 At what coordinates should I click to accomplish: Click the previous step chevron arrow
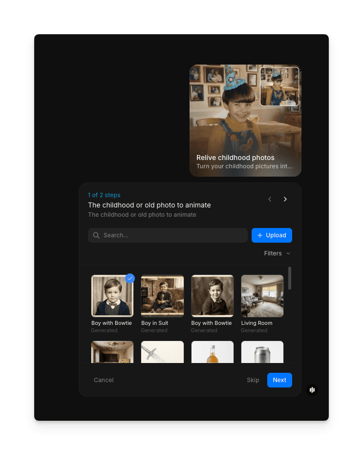270,199
